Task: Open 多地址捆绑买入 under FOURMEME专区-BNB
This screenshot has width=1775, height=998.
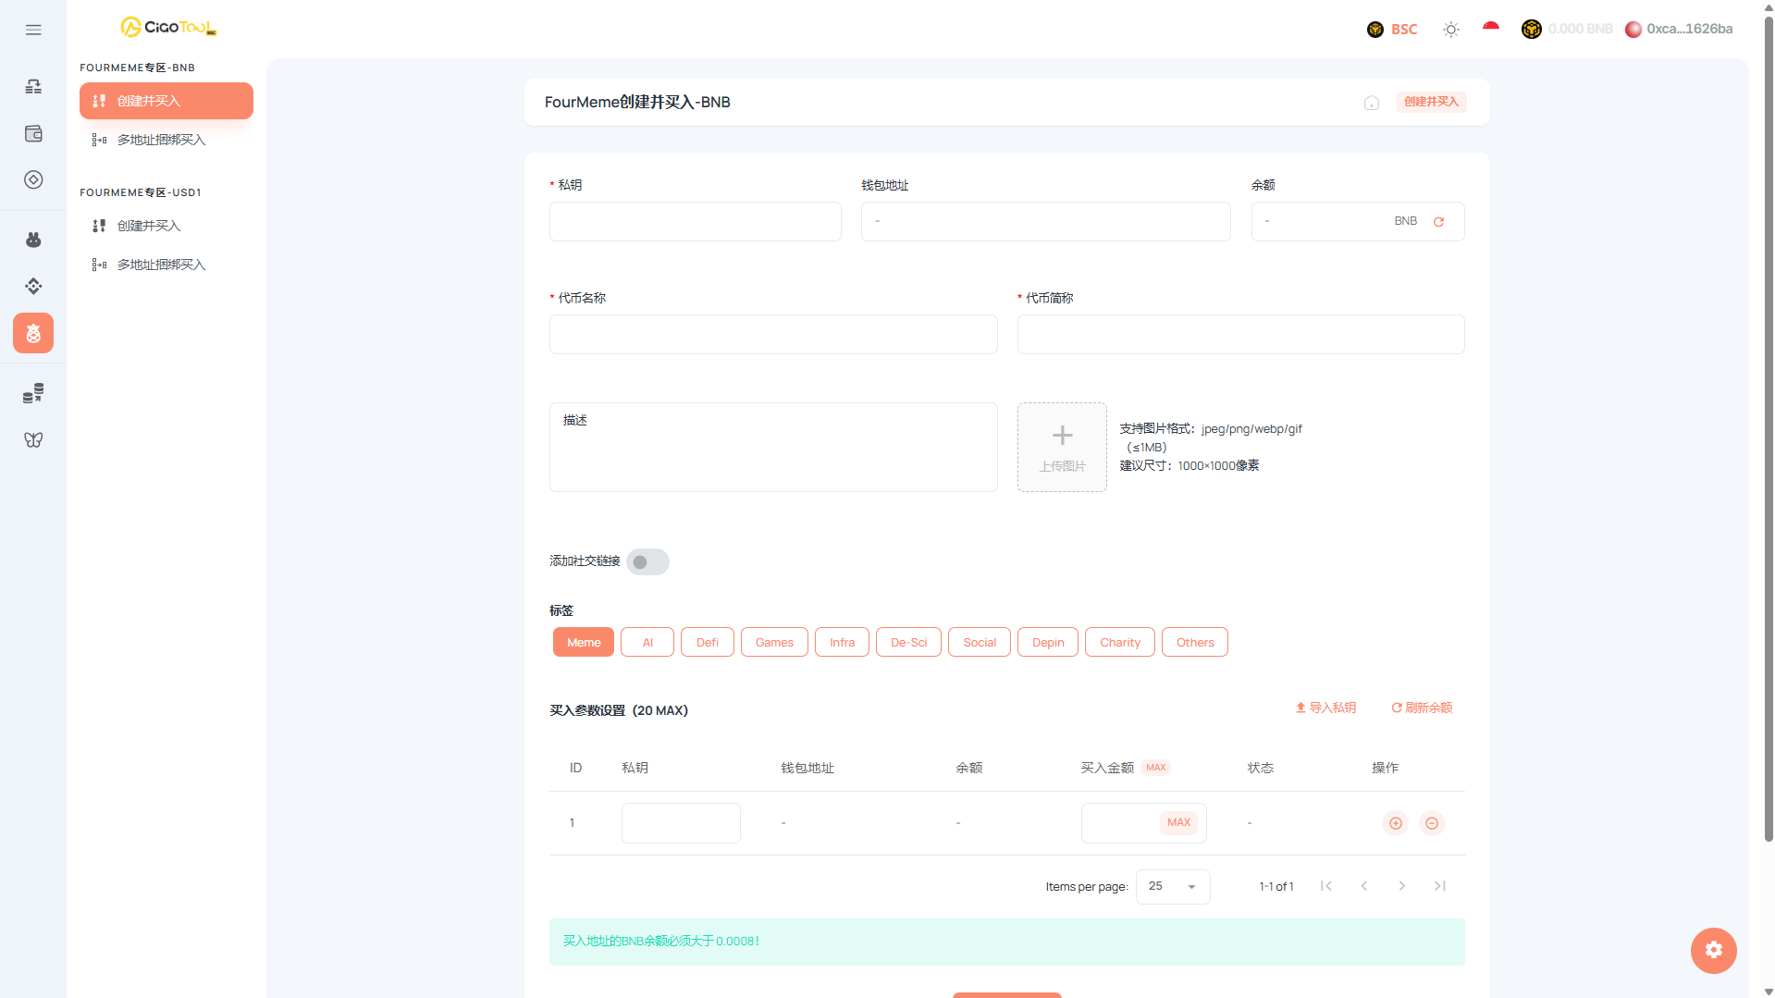Action: point(161,140)
